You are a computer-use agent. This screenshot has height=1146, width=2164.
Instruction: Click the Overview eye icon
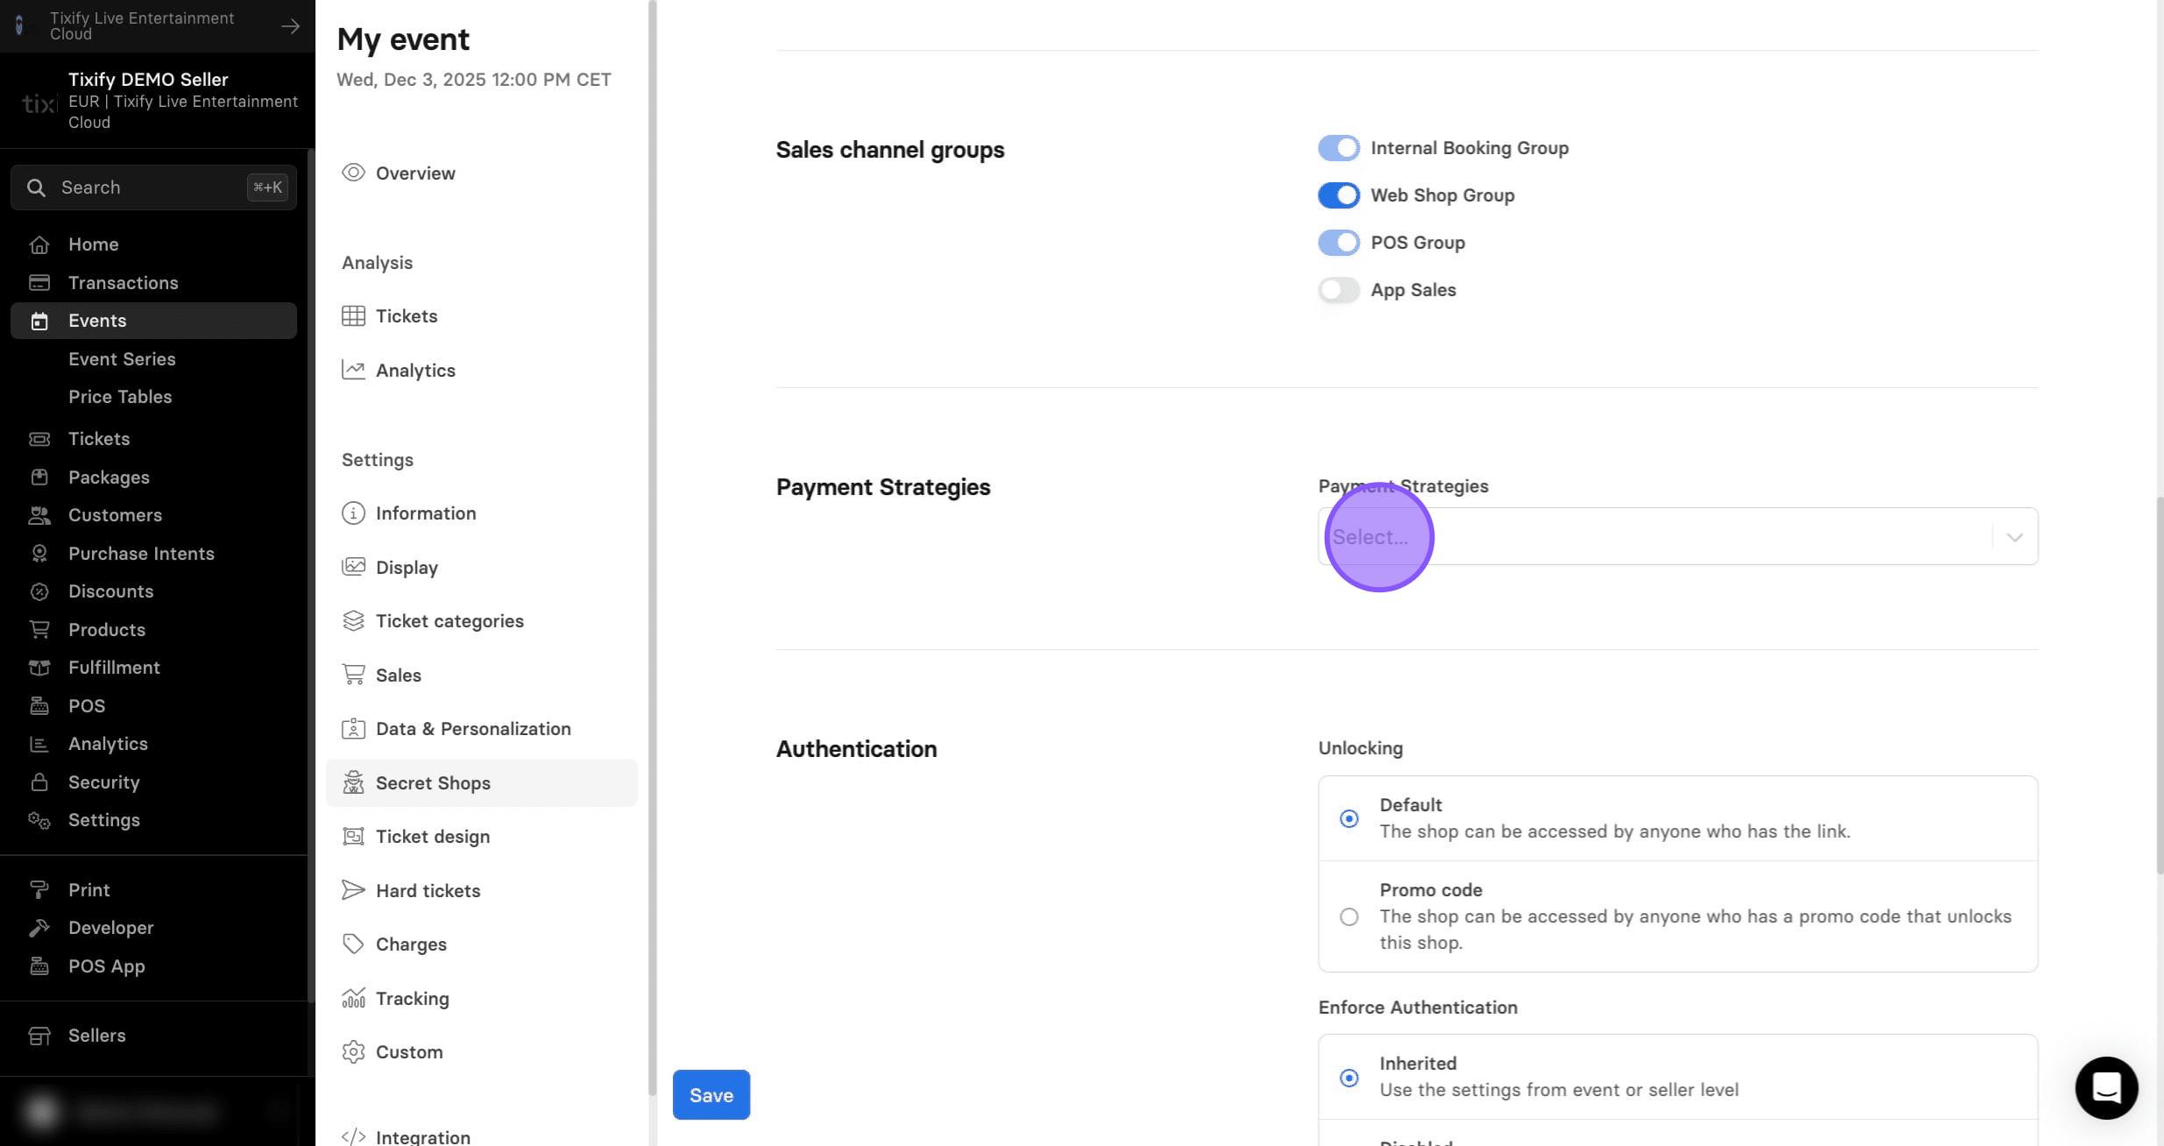(353, 173)
